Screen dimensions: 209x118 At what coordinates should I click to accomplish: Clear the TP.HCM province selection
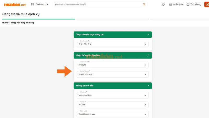click(x=146, y=65)
